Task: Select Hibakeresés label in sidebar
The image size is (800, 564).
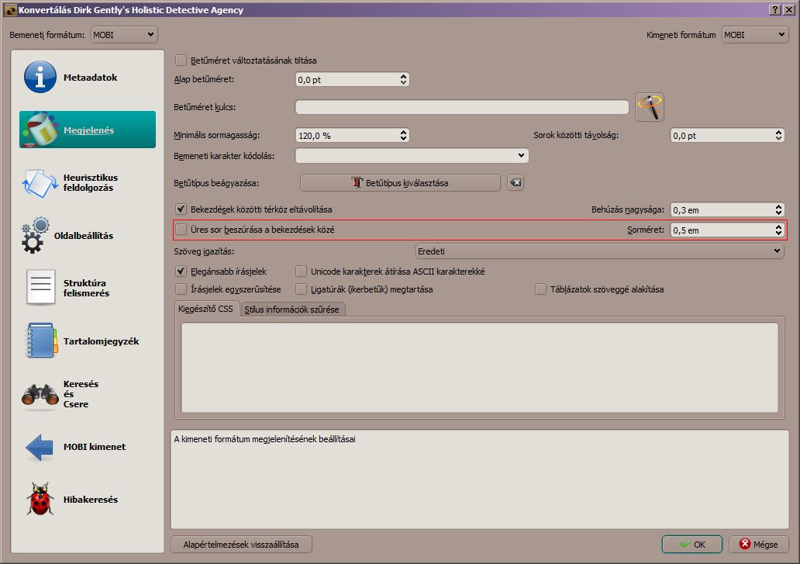Action: click(x=90, y=500)
